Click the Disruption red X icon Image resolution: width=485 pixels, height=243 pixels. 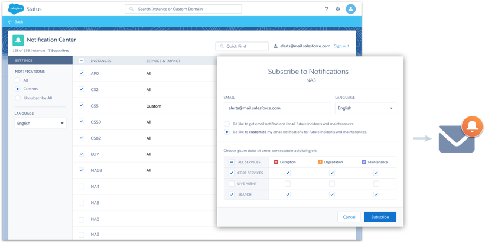[276, 162]
